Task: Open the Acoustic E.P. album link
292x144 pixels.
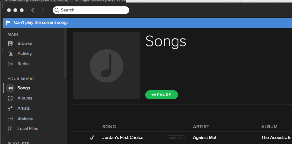Action: pos(277,138)
